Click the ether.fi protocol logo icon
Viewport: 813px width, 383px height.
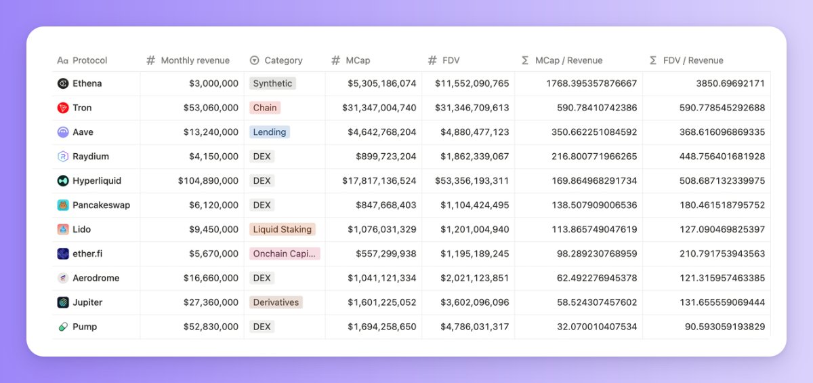(x=63, y=254)
